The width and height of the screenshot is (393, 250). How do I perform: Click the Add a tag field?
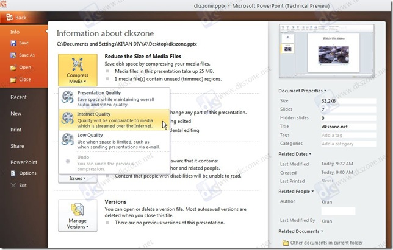coord(348,135)
